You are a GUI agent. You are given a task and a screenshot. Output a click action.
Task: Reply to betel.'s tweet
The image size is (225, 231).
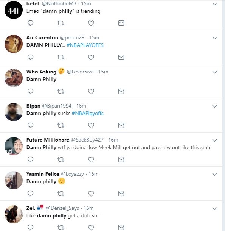coord(31,23)
